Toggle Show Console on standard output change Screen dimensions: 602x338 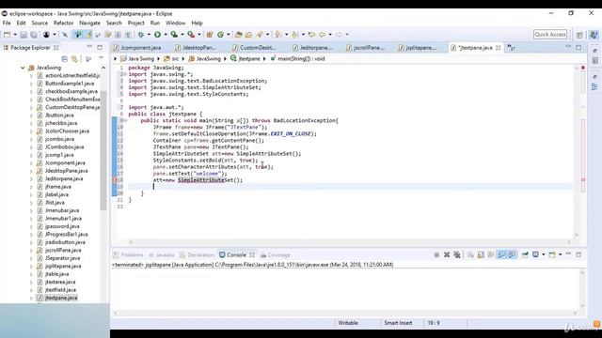click(501, 254)
